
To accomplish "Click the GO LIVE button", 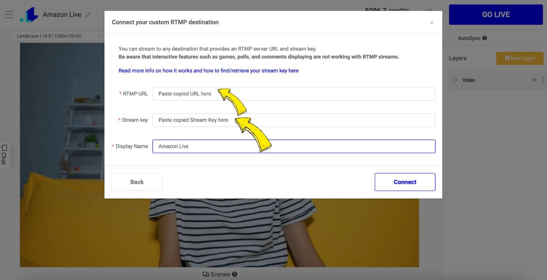I will point(496,15).
